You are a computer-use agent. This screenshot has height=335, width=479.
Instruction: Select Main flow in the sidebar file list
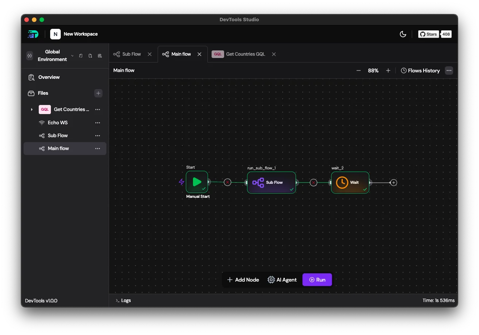(x=65, y=149)
